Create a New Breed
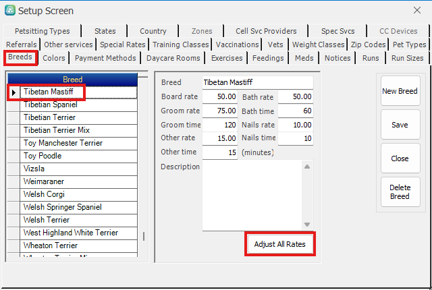The height and width of the screenshot is (290, 432). (x=400, y=91)
